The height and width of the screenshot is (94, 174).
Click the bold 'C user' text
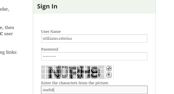click(x=6, y=34)
